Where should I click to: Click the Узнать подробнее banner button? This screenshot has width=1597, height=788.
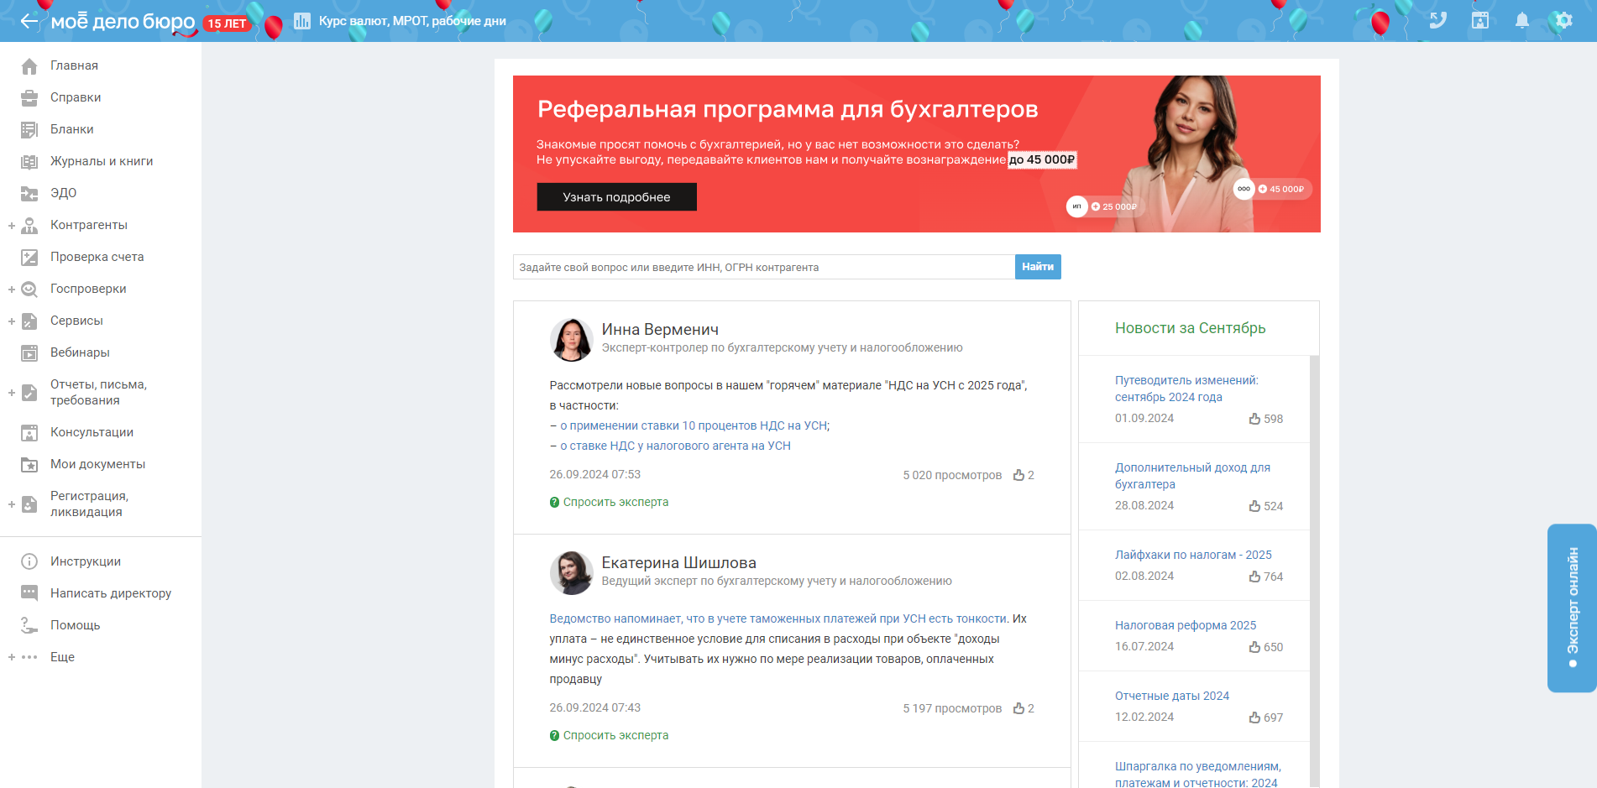(x=616, y=197)
